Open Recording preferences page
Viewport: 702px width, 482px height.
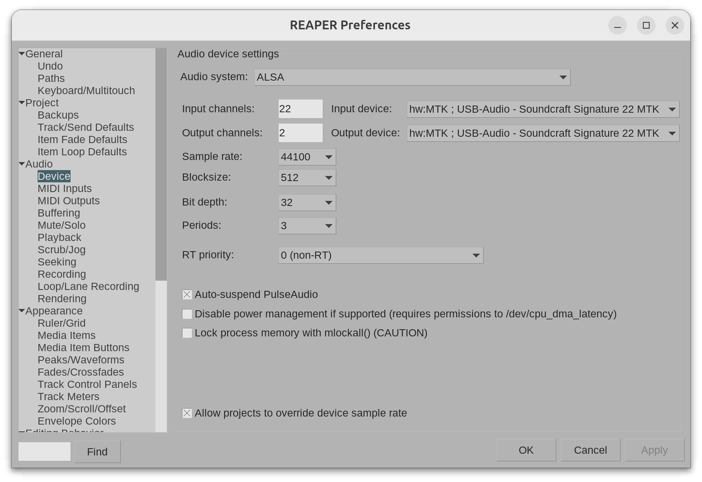[62, 274]
